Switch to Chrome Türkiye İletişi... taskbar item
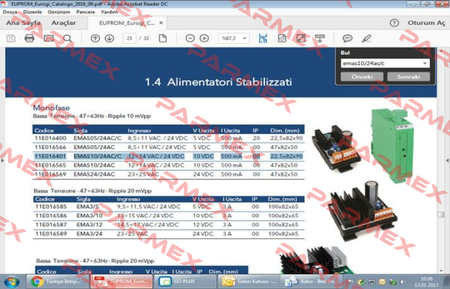Viewport: 450px width, 289px height. (x=57, y=282)
